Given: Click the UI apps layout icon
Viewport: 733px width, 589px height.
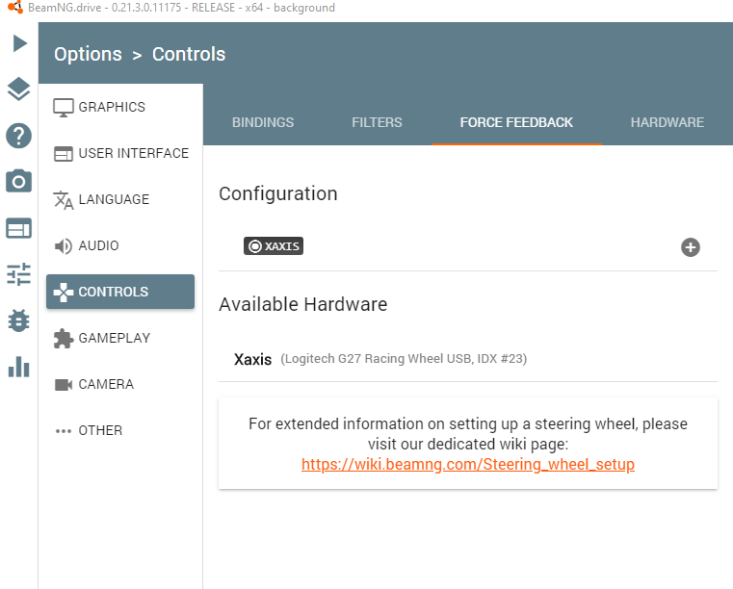Looking at the screenshot, I should [18, 228].
